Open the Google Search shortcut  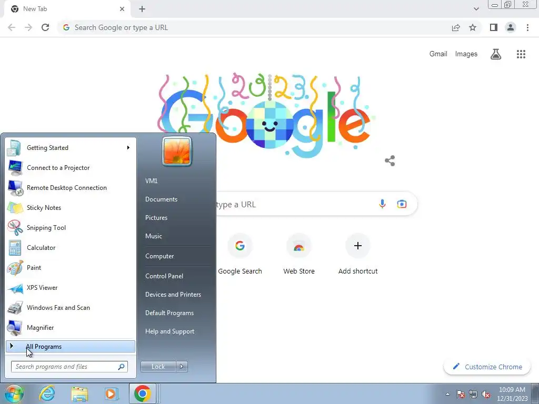[x=240, y=254]
